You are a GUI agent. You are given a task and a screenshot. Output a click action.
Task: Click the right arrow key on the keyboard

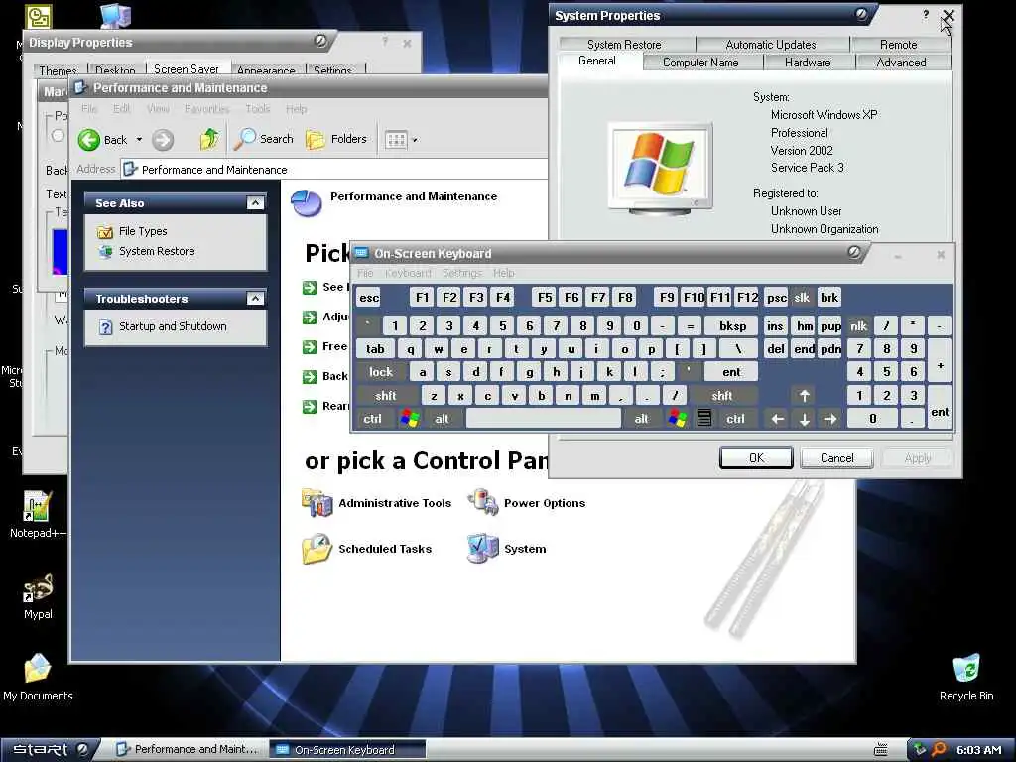pyautogui.click(x=830, y=419)
